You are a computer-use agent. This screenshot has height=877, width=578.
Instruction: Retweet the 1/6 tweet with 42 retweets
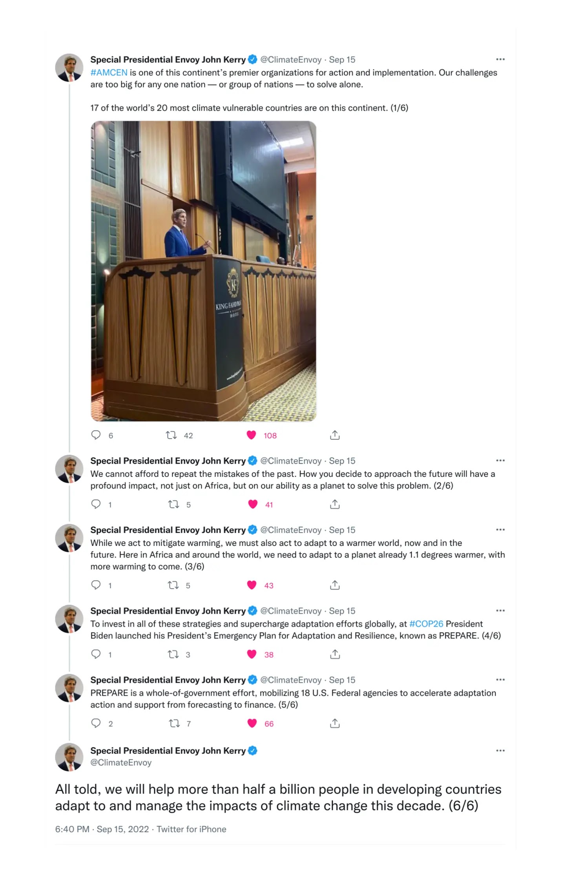point(171,435)
